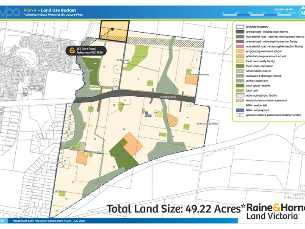Viewport: 305px width, 229px height.
Task: Click the parcel number legend box icon
Action: point(240,115)
